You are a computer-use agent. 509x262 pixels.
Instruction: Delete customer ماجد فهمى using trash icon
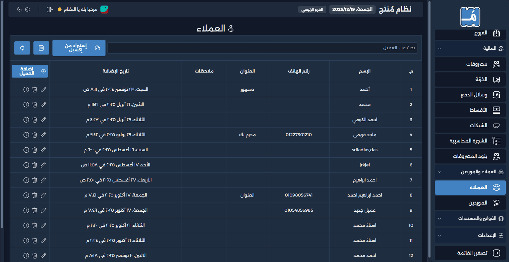coord(35,135)
